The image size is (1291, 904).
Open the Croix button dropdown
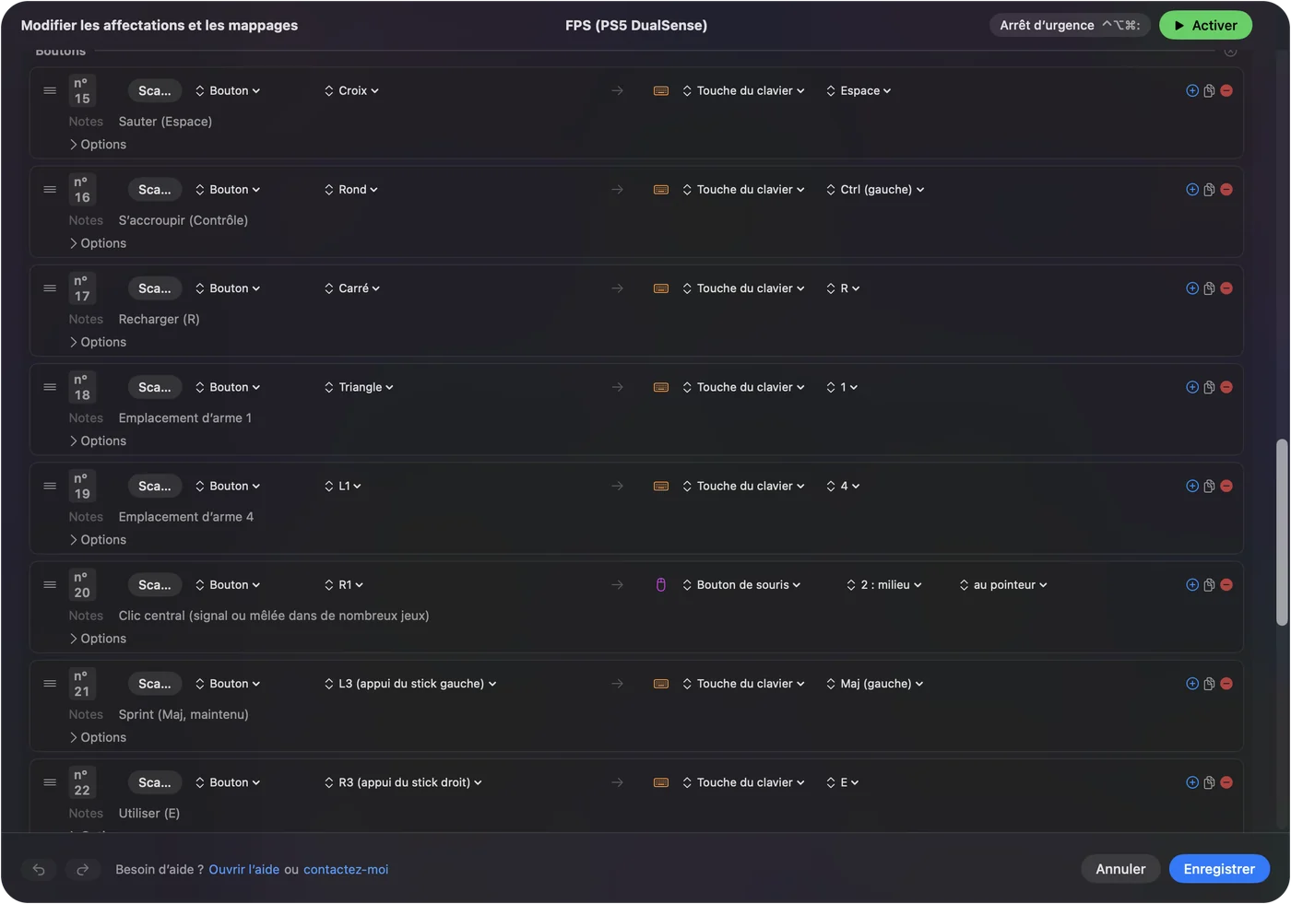pos(351,90)
